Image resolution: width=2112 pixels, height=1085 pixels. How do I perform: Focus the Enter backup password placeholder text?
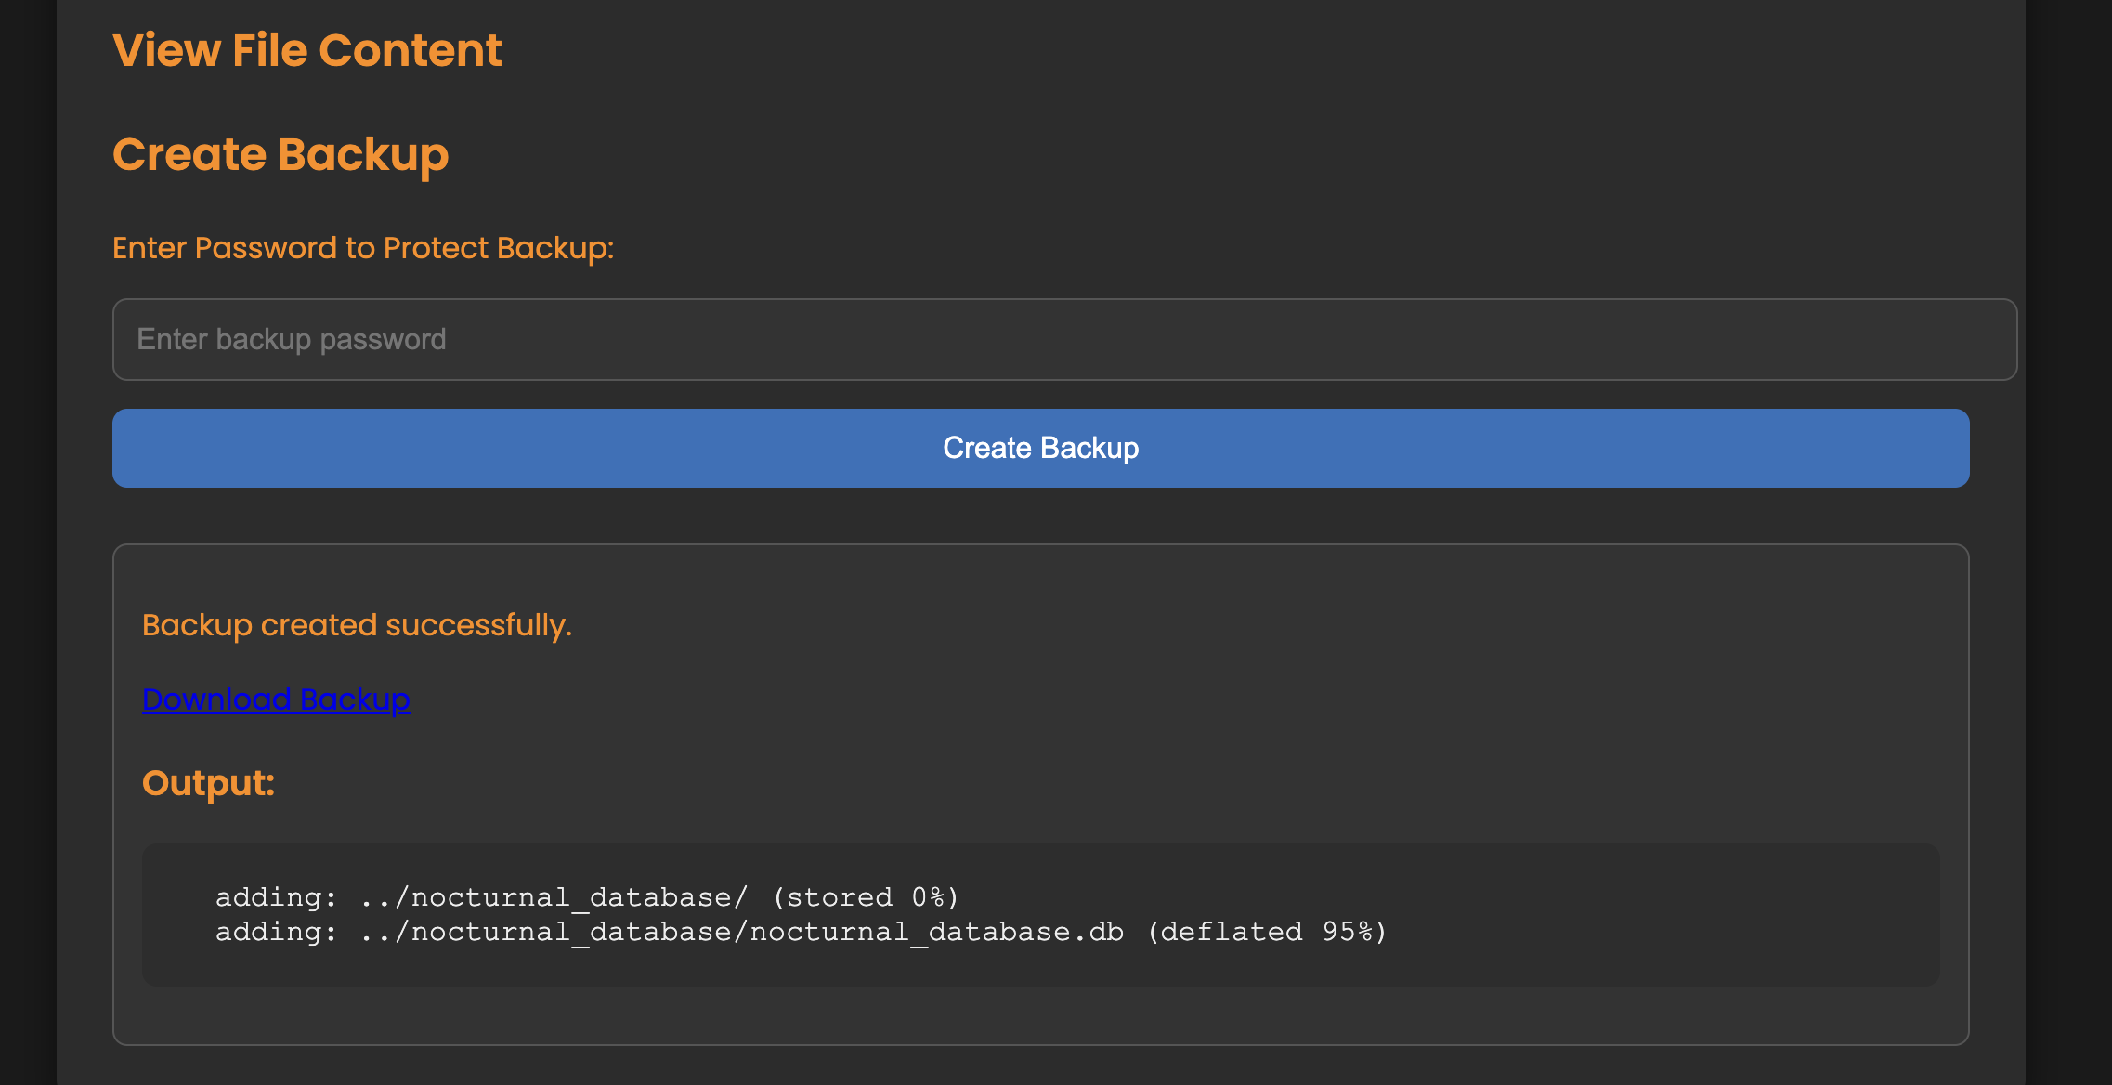tap(291, 339)
